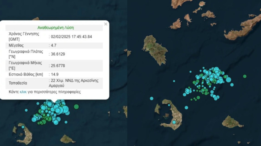The height and width of the screenshot is (146, 261).
Task: Click the 'κλικ' link for more information
Action: pos(23,92)
